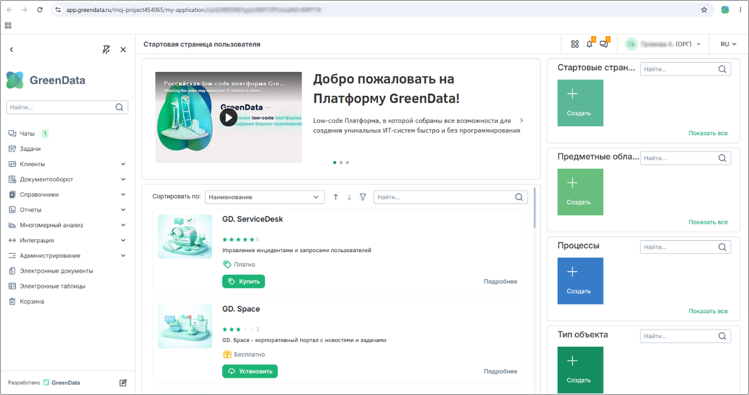The height and width of the screenshot is (395, 749).
Task: Click the GreenData logo in the sidebar
Action: pyautogui.click(x=46, y=80)
